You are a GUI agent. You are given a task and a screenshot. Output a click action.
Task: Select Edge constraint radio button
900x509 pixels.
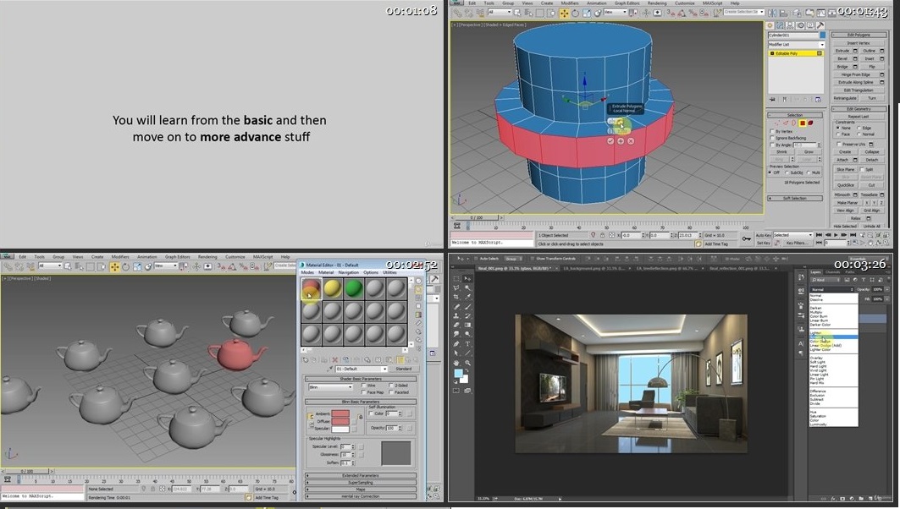pos(859,128)
